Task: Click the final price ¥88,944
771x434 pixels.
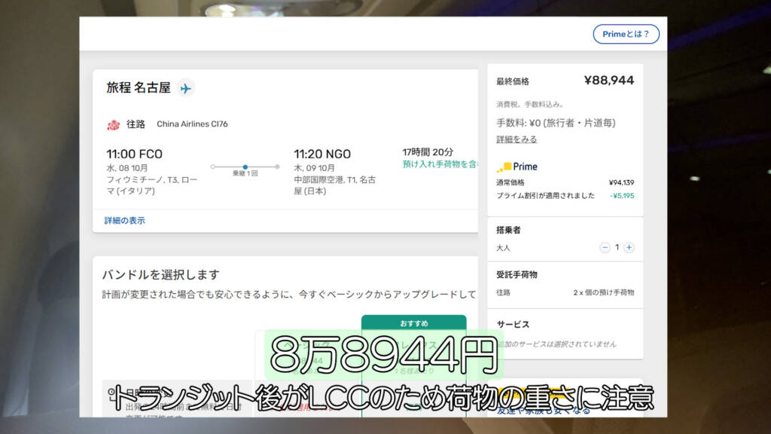Action: 608,80
